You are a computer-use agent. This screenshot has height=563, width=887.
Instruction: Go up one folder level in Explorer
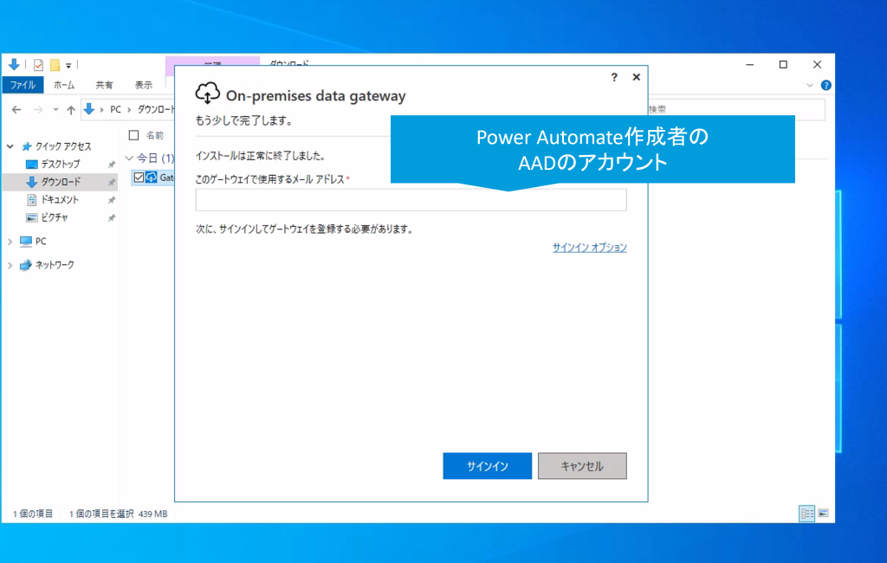(x=71, y=110)
